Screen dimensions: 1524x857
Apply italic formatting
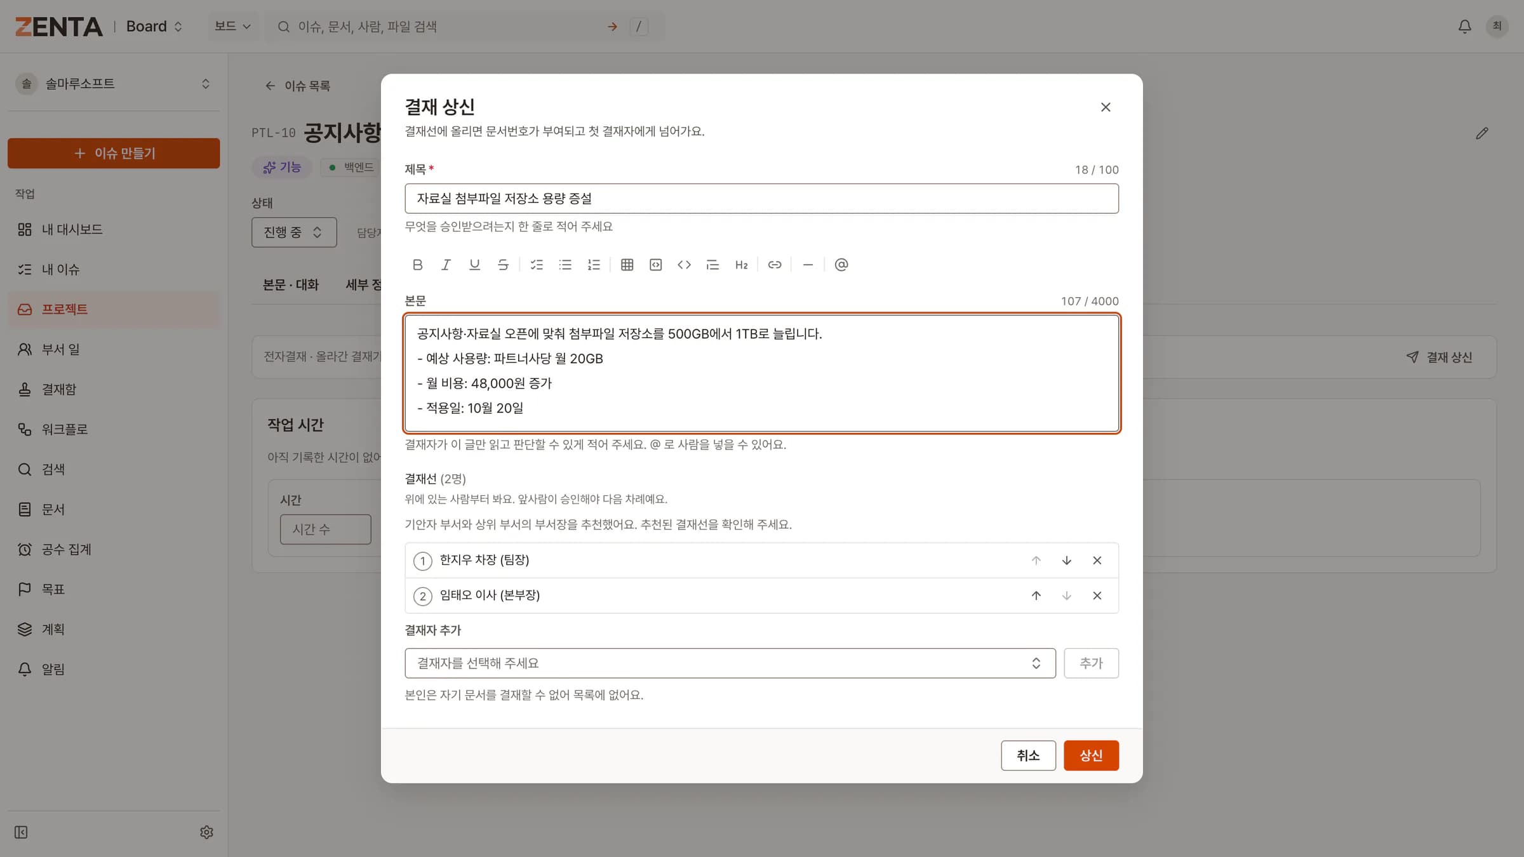(446, 265)
